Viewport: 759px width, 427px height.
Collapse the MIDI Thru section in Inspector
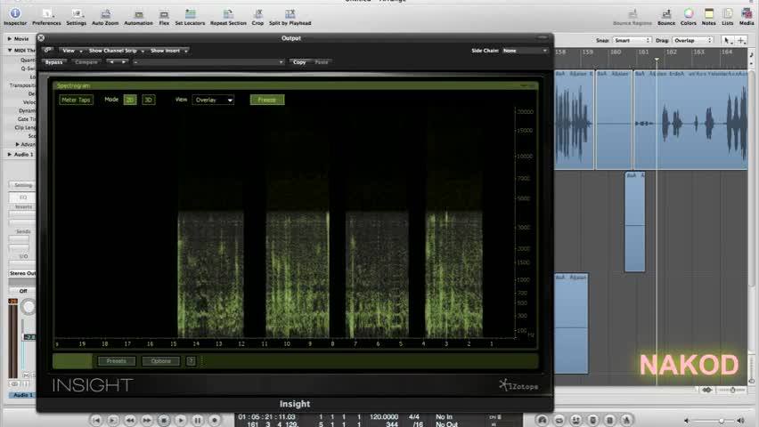pos(9,51)
